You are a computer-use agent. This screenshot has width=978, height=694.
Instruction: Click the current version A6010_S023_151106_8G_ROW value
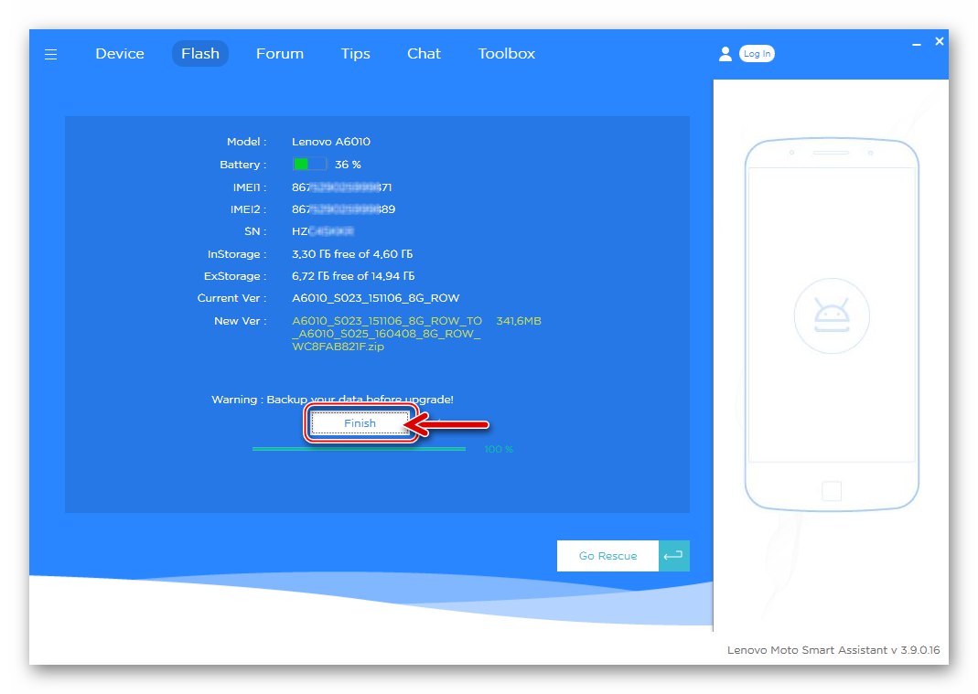375,298
